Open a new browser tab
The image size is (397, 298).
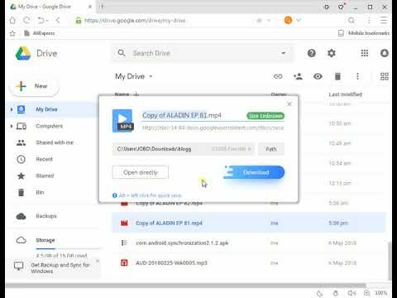tap(102, 7)
